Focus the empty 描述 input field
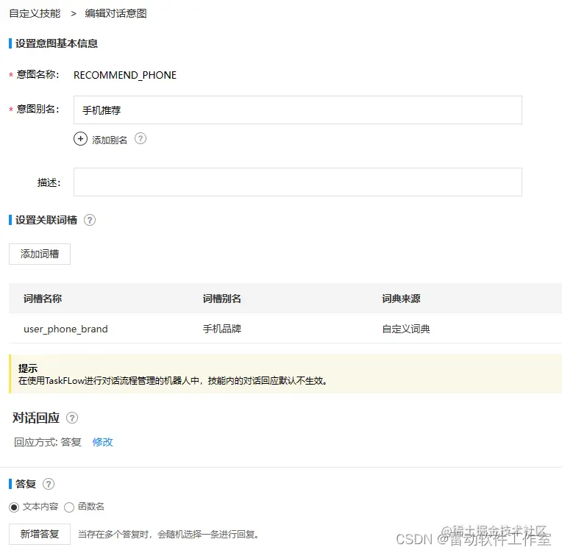Viewport: 562px width, 553px height. [x=297, y=182]
